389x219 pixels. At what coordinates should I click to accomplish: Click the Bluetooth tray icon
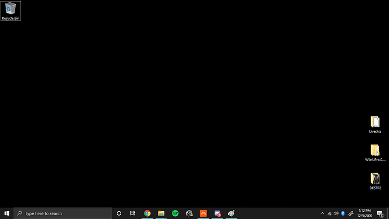[x=343, y=213]
